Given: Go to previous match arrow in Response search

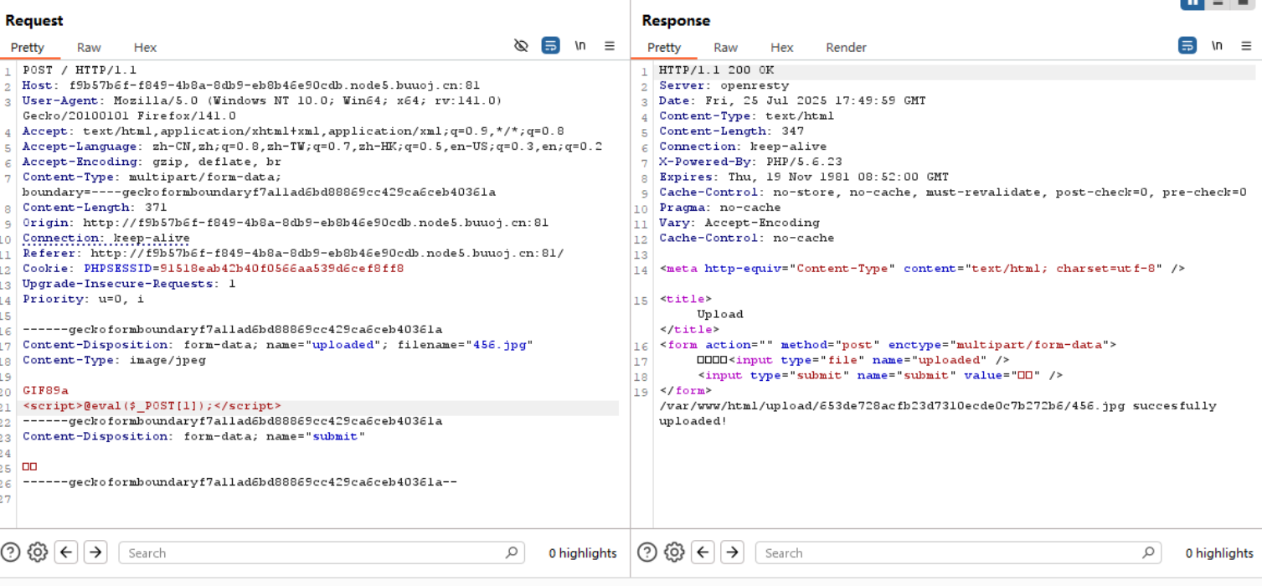Looking at the screenshot, I should tap(703, 553).
